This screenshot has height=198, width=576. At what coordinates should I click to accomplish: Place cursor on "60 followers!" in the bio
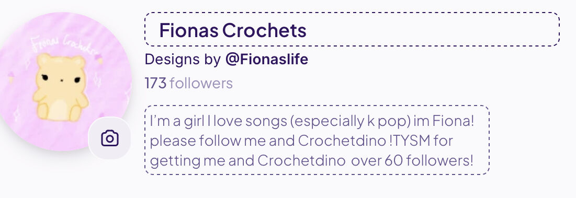click(x=428, y=160)
